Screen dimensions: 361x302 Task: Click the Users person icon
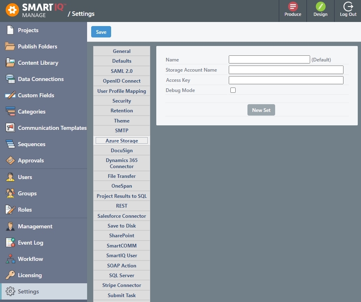[10, 177]
